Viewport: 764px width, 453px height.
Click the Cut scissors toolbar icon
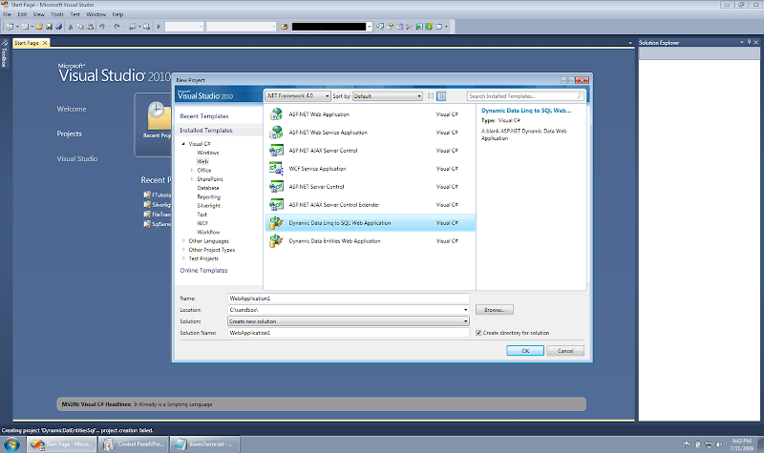point(71,27)
